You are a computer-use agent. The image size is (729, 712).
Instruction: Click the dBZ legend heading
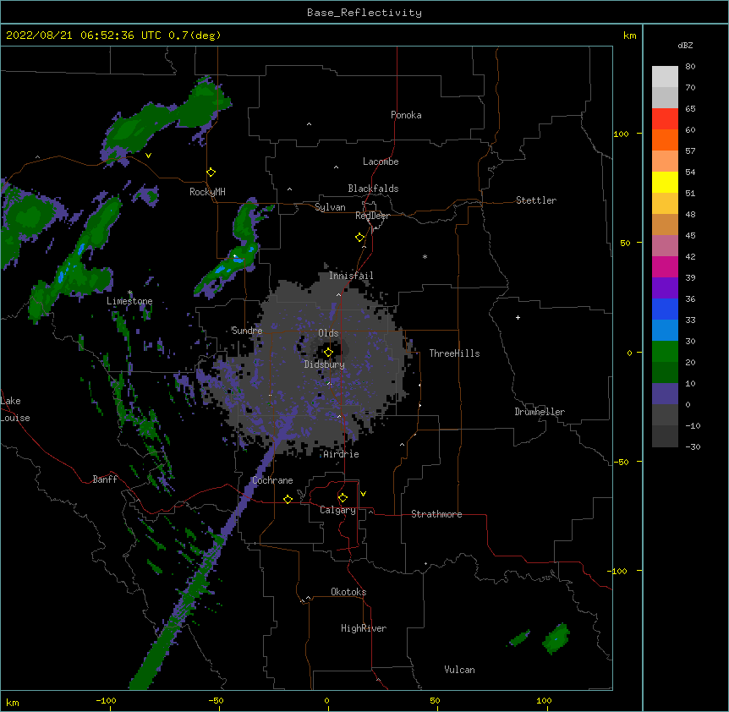[x=685, y=46]
